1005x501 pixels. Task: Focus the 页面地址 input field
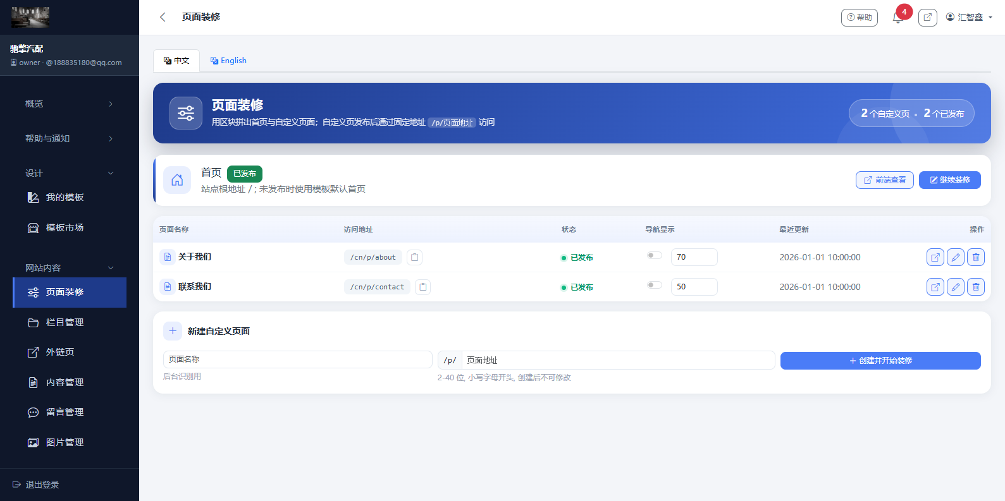[619, 360]
